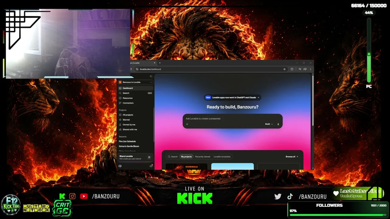
Task: Open a new browser tab
Action: pos(160,63)
